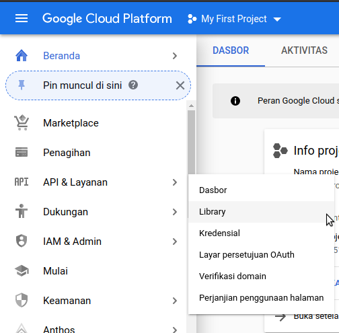Click the Keamanan shield icon
This screenshot has height=333, width=339.
point(22,300)
